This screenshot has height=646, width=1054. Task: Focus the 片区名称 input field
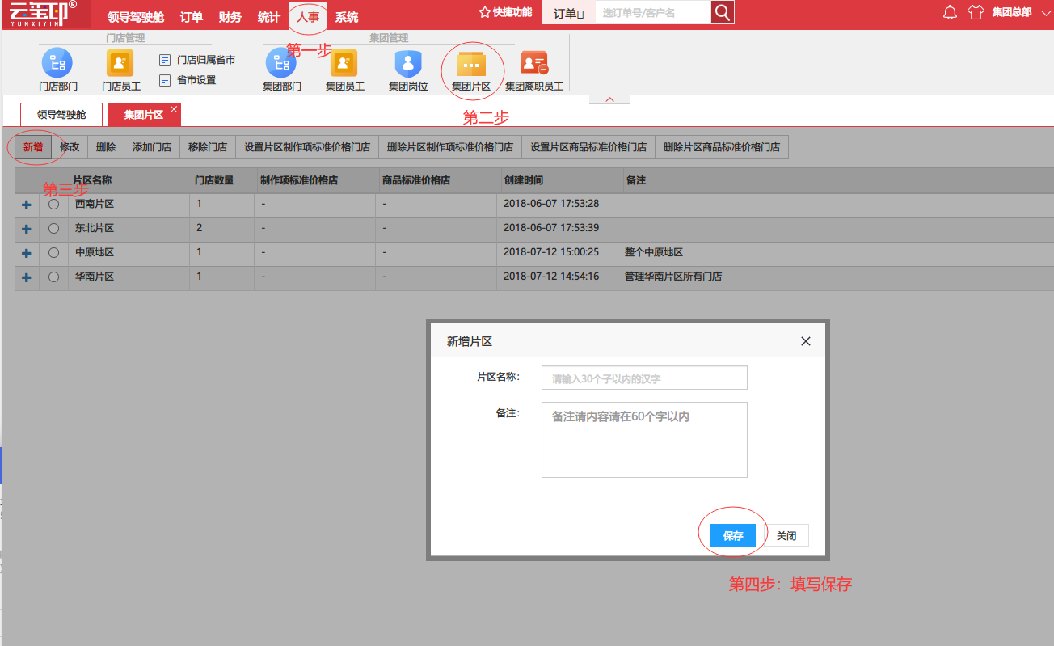(644, 378)
